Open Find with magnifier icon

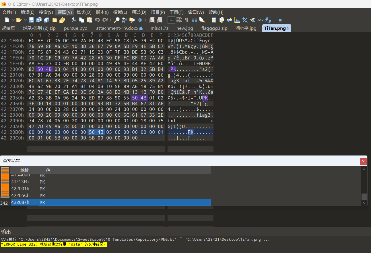117,20
